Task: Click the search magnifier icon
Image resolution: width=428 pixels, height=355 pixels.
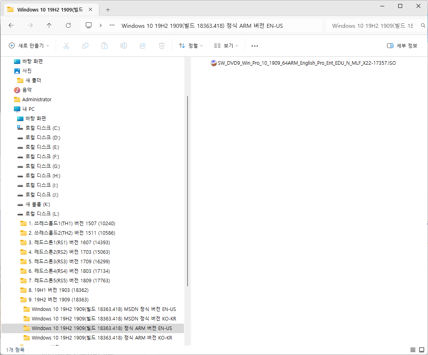Action: 423,25
